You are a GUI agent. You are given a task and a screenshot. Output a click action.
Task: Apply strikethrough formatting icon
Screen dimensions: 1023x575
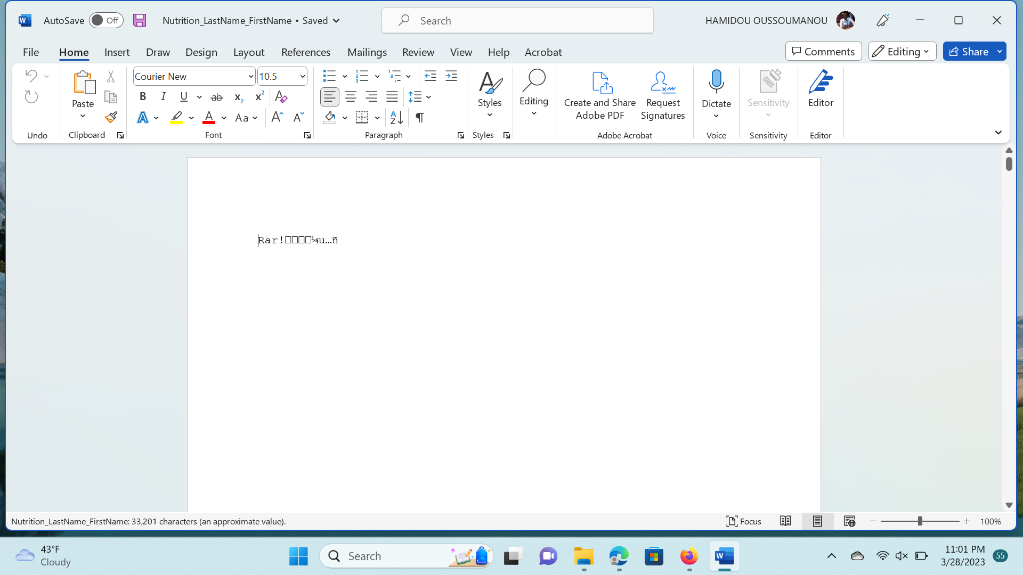pos(216,97)
